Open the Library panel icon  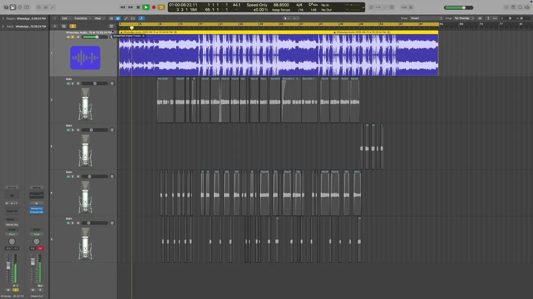(5, 7)
